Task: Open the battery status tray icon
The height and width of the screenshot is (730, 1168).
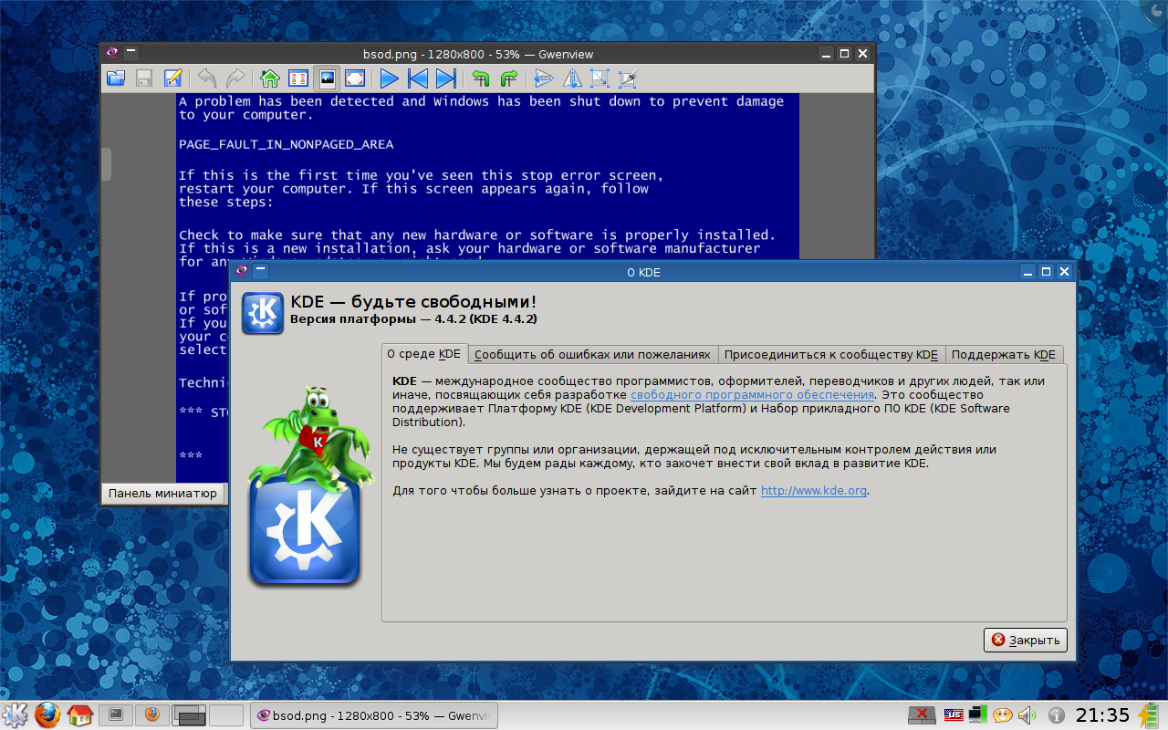Action: tap(1149, 714)
